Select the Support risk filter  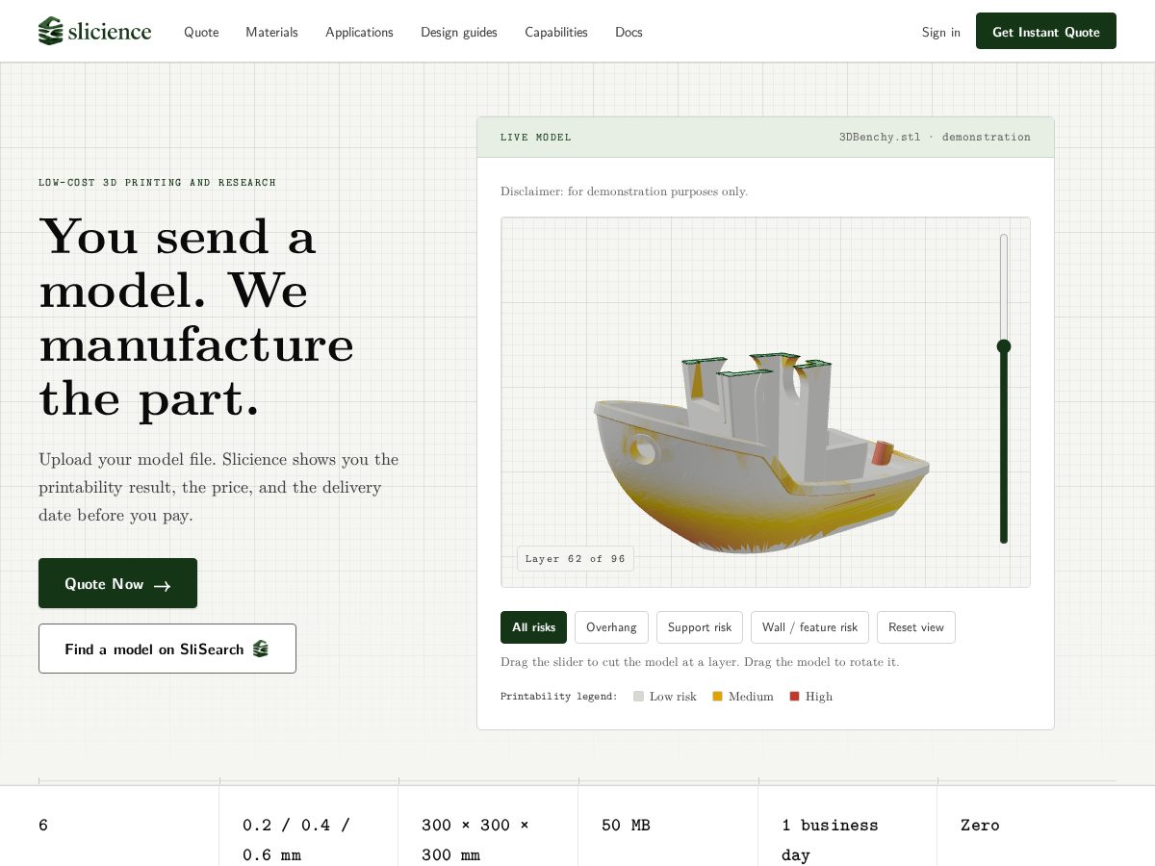(x=700, y=627)
